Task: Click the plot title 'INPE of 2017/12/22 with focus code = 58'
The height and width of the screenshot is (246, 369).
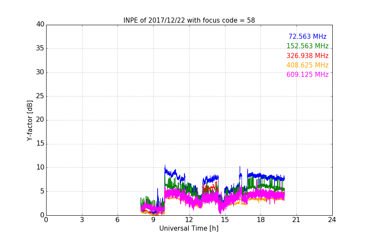Action: 189,20
